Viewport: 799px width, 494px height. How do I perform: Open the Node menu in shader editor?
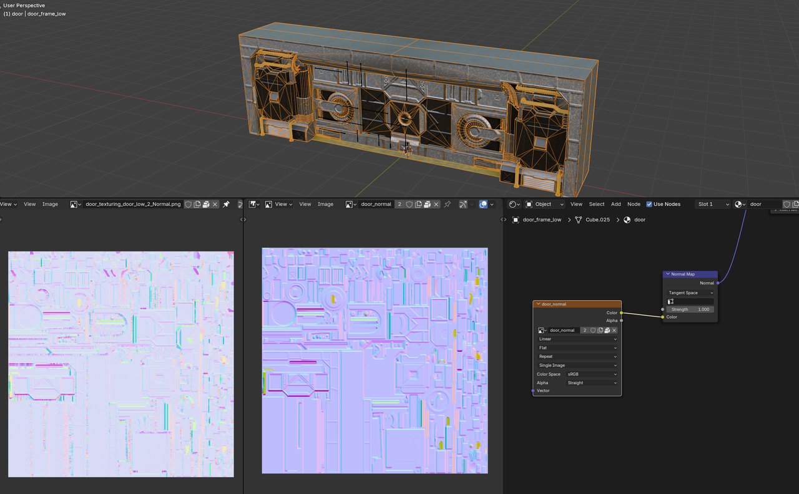pos(634,204)
